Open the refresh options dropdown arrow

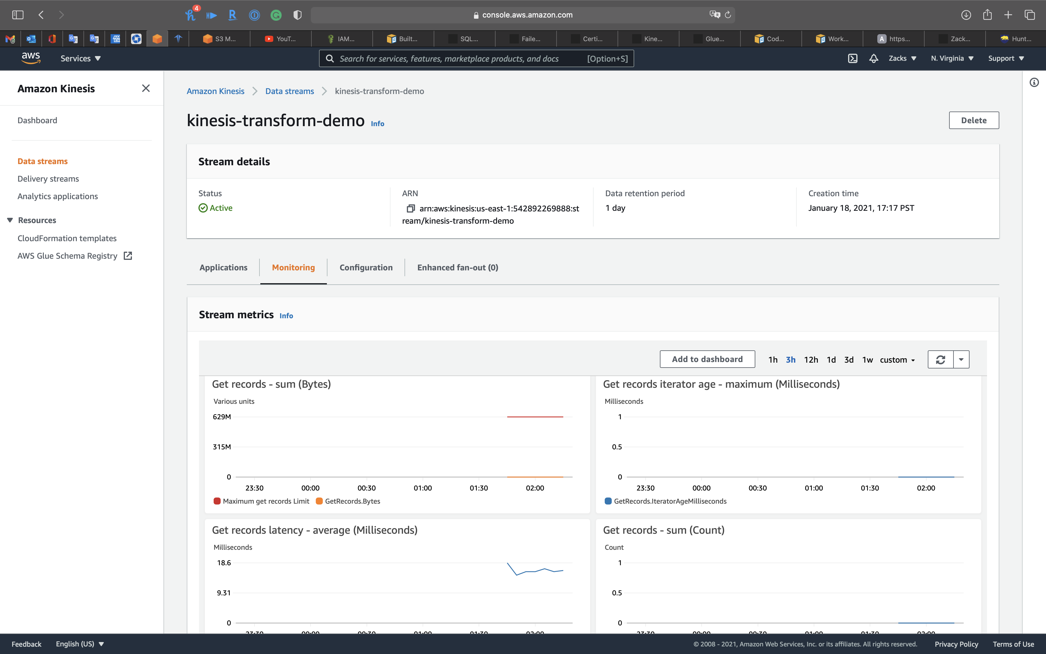[961, 359]
